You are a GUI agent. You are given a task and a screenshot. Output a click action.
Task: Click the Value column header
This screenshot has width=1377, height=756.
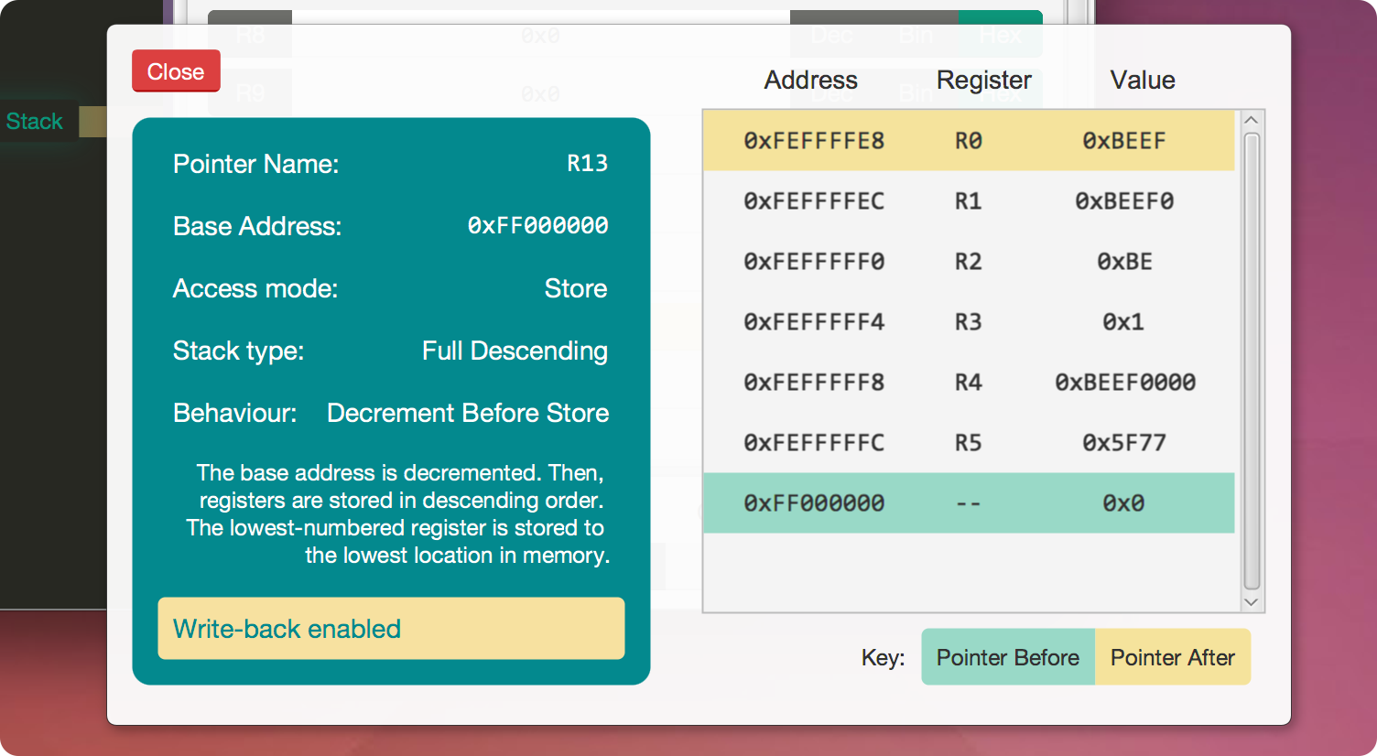[1143, 81]
